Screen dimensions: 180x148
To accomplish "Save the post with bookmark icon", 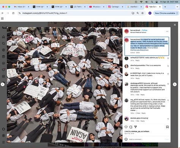I will [x=167, y=127].
